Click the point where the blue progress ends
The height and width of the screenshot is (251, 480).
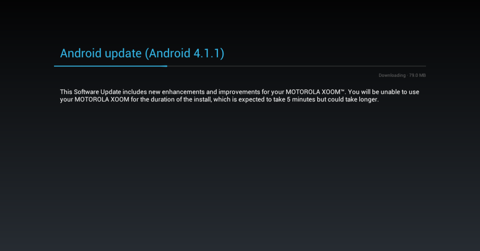(x=167, y=66)
